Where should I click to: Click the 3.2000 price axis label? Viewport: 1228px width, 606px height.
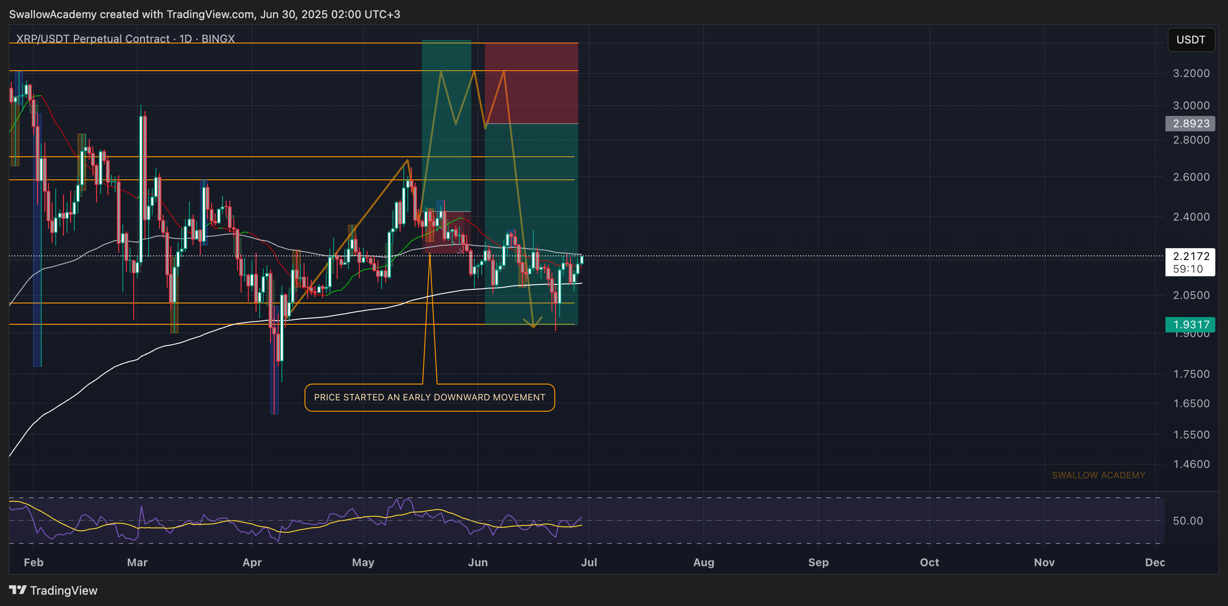1191,73
